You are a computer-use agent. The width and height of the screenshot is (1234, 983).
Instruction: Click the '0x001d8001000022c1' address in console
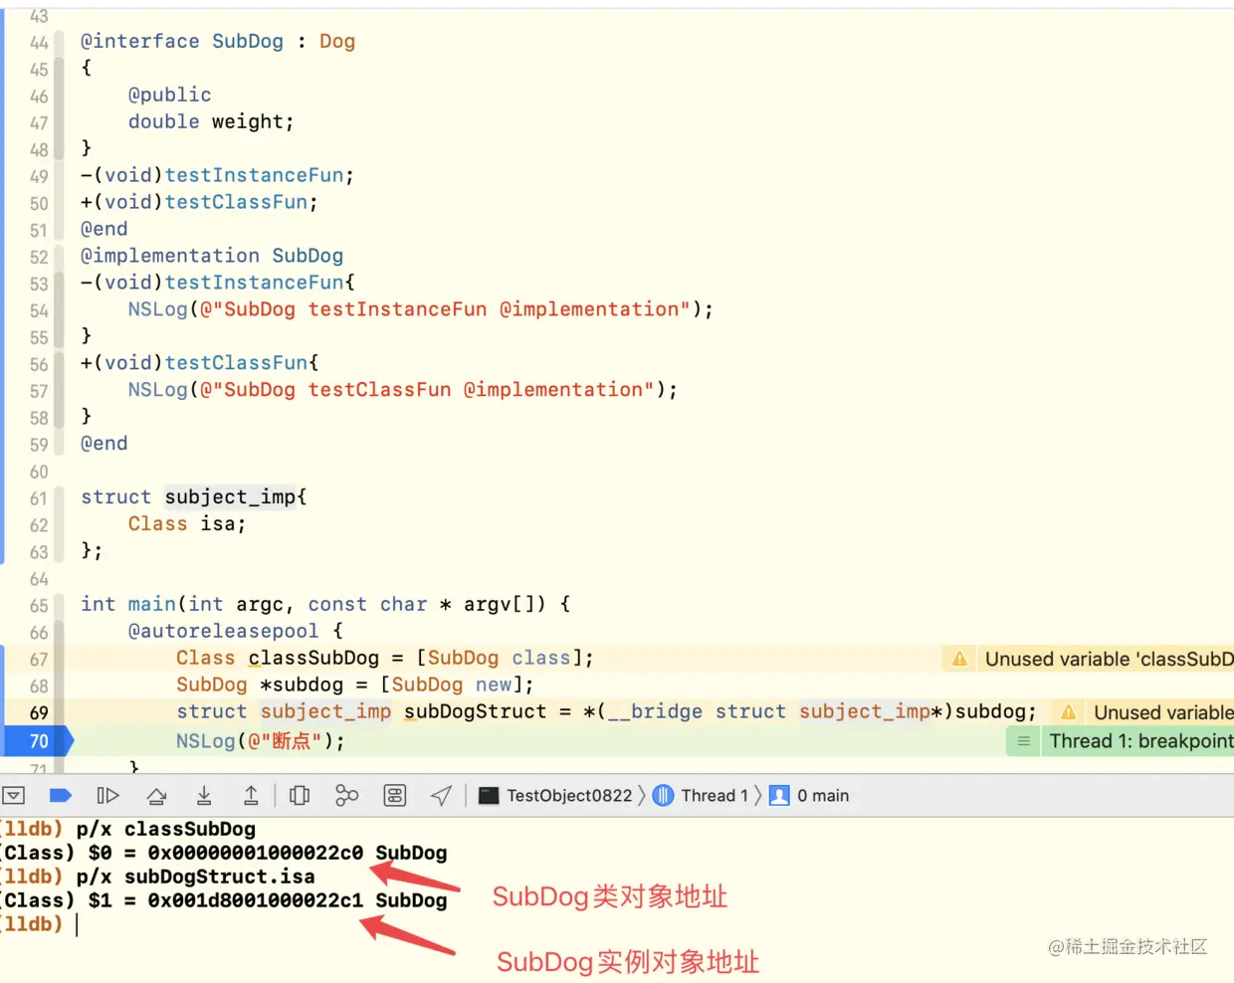(256, 900)
